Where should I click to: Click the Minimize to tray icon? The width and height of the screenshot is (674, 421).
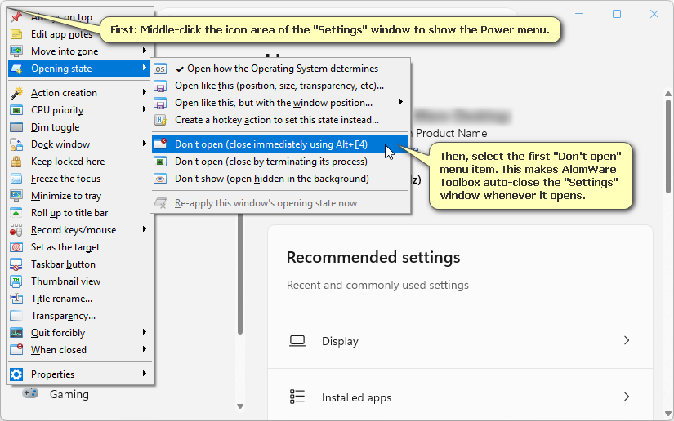16,196
